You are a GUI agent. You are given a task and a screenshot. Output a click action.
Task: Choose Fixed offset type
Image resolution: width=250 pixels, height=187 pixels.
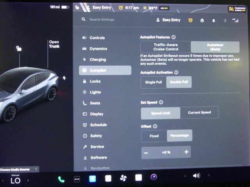pyautogui.click(x=154, y=136)
